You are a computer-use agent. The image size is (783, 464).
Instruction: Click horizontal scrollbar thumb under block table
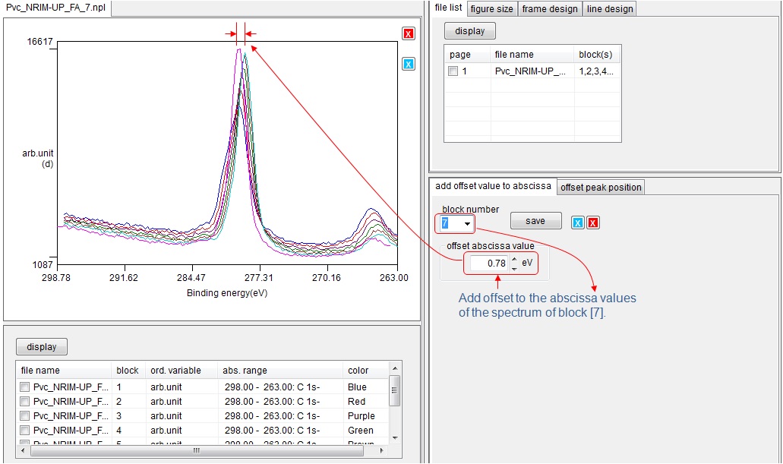[197, 450]
